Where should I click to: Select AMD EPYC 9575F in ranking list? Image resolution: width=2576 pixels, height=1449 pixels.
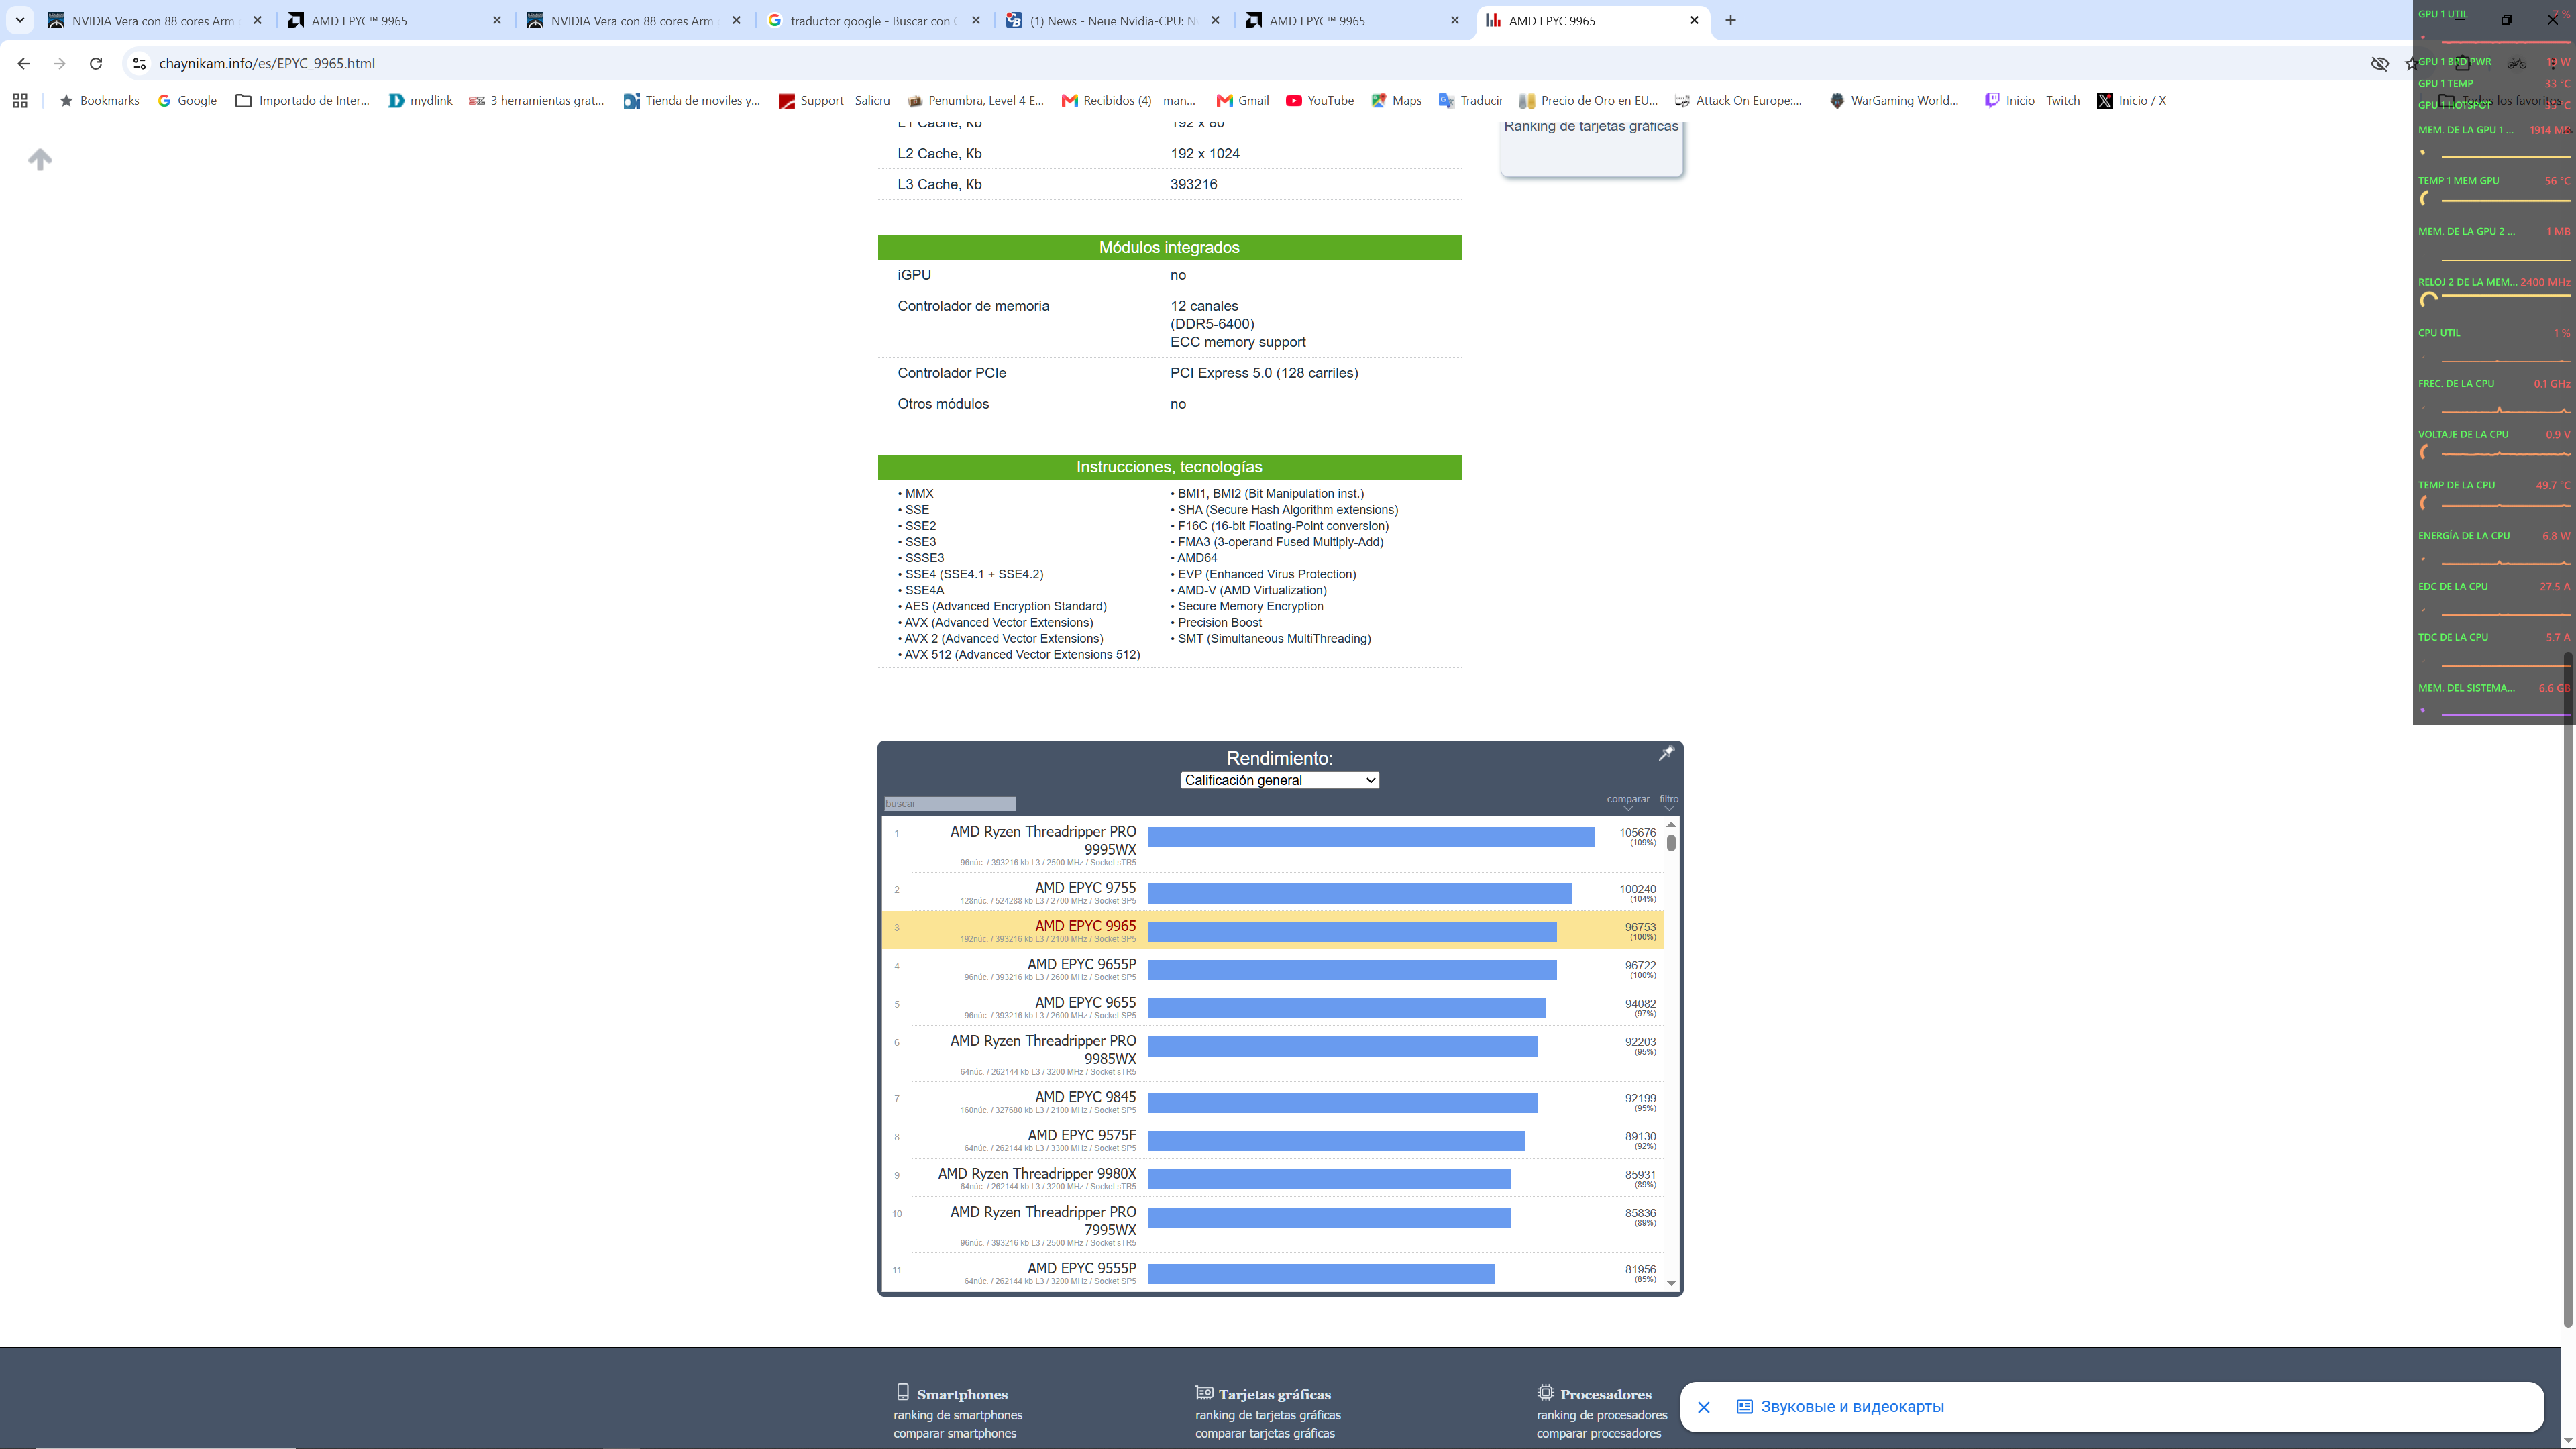coord(1081,1135)
